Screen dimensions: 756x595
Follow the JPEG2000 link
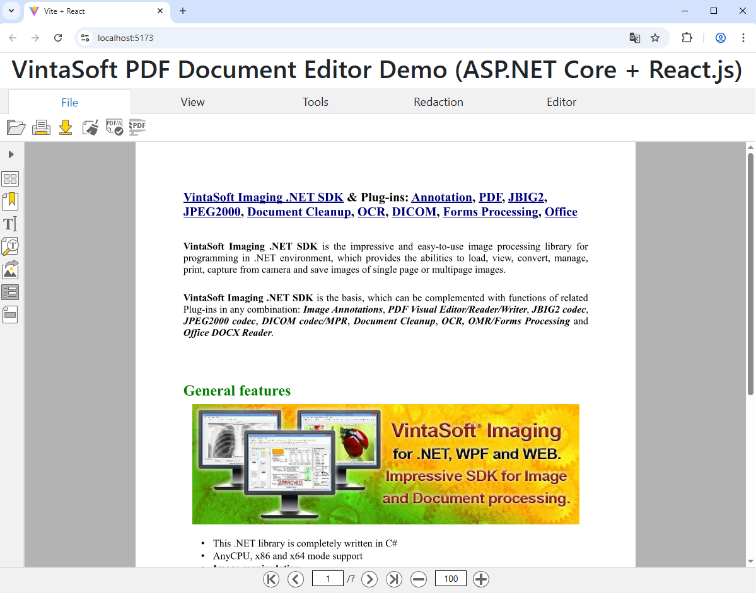pos(212,212)
